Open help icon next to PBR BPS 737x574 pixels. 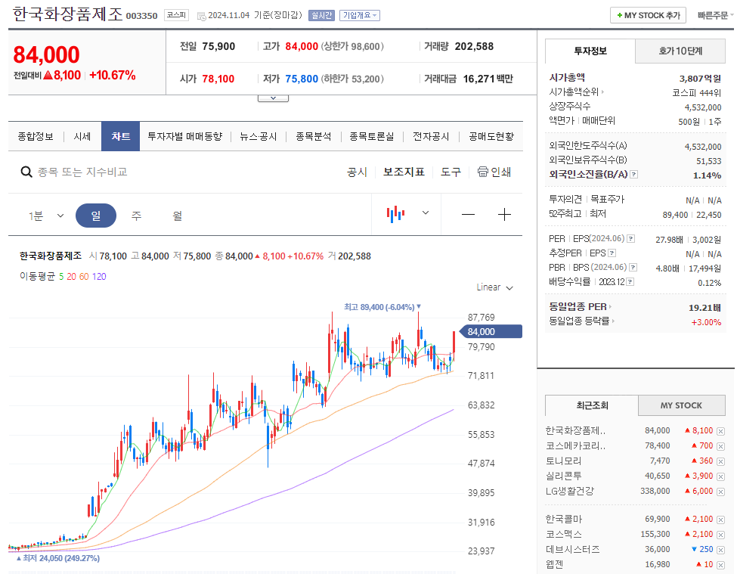tap(633, 268)
